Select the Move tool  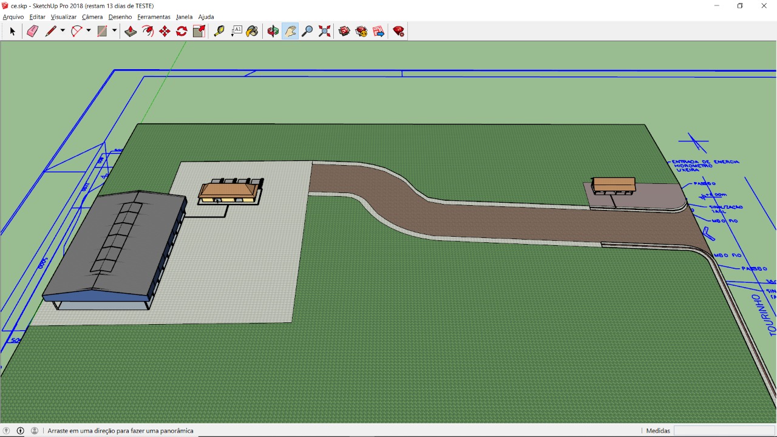[x=165, y=31]
